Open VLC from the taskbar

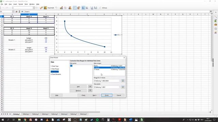point(47,120)
